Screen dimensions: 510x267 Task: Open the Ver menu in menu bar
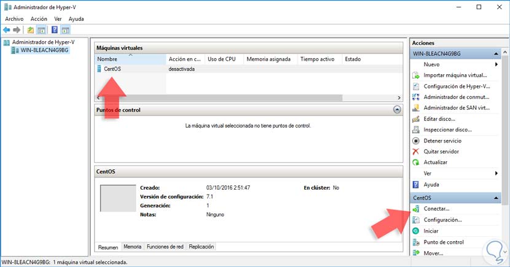pos(58,19)
